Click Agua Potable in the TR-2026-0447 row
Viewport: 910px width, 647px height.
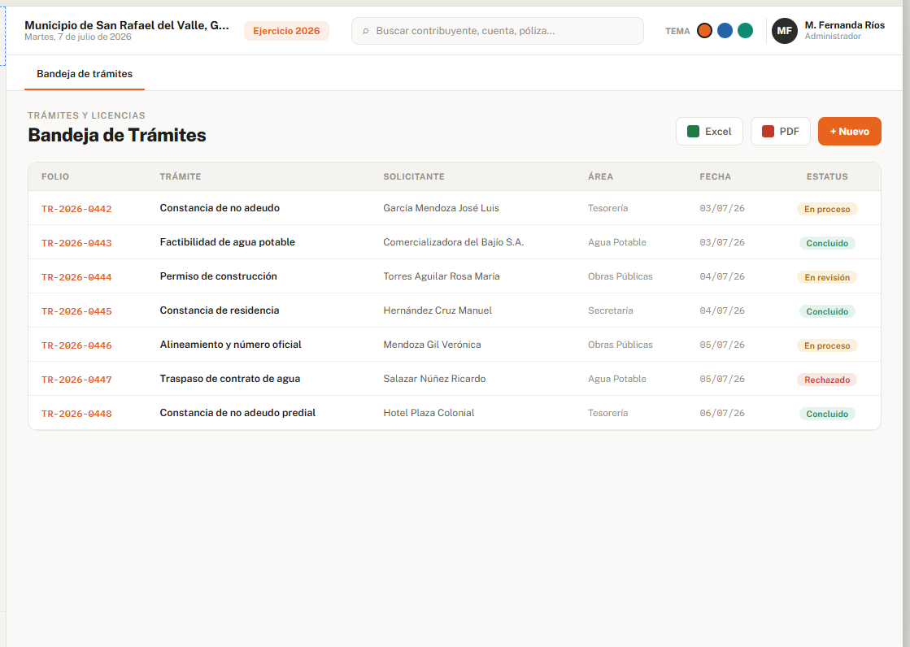pyautogui.click(x=616, y=379)
